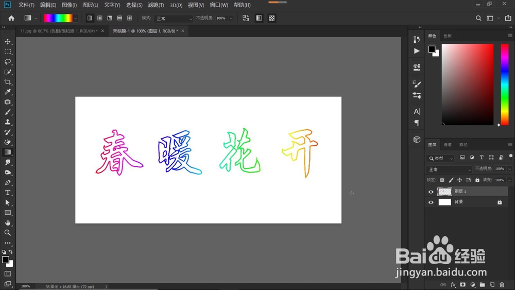Image resolution: width=515 pixels, height=290 pixels.
Task: Open layer filter 类型 dropdown
Action: (x=440, y=158)
